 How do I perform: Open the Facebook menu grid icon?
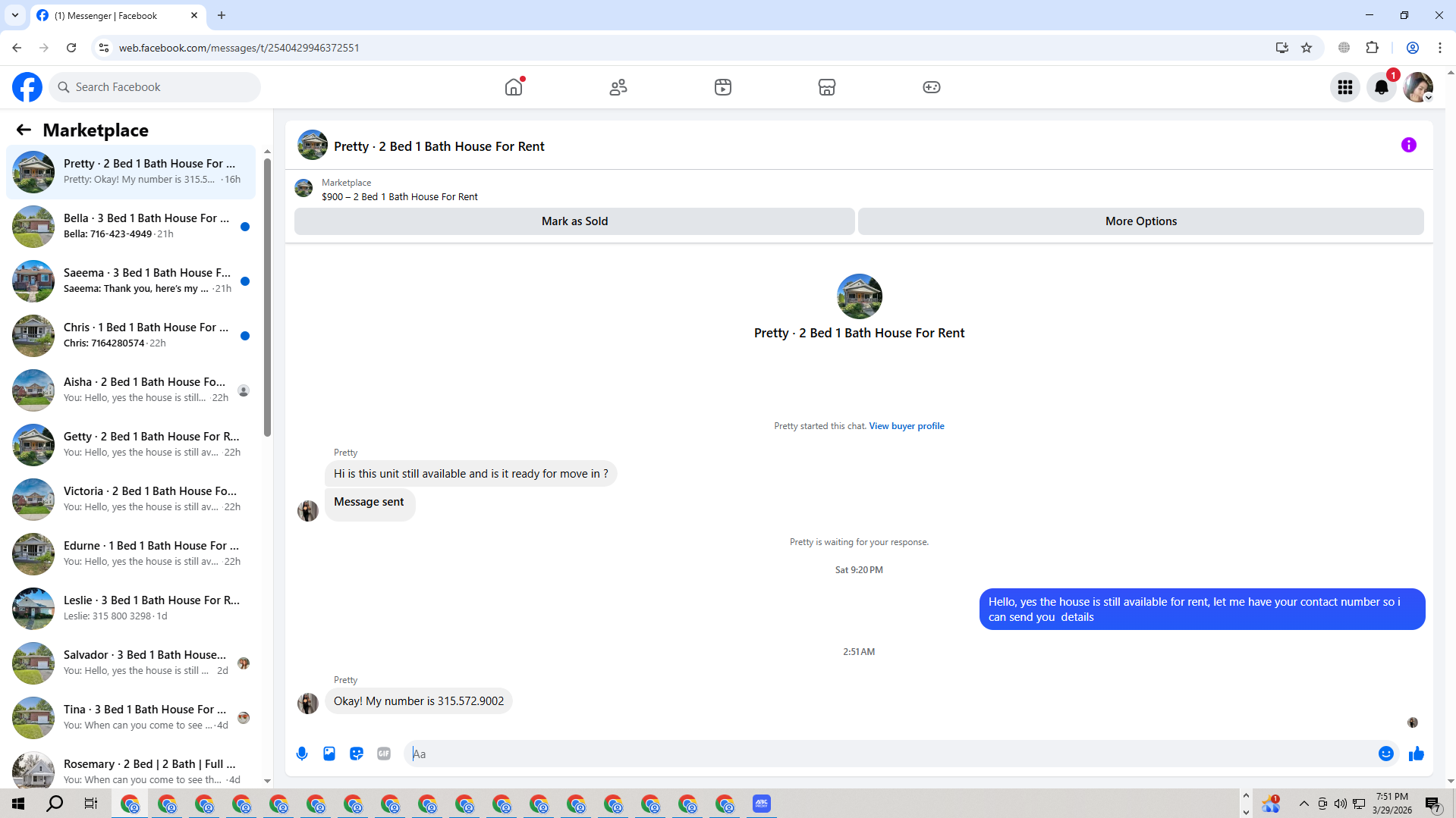[1345, 87]
